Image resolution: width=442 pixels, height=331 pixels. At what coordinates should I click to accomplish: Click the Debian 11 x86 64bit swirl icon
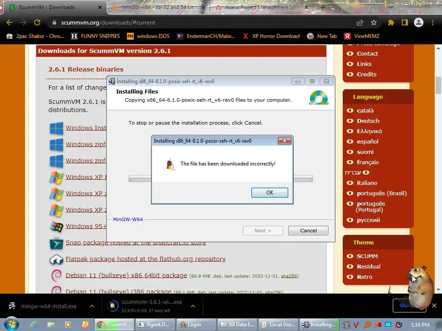57,275
